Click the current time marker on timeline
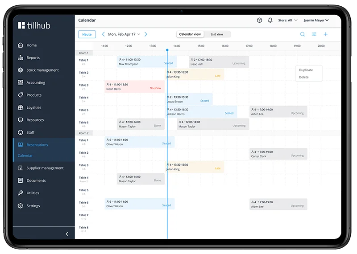357x254 pixels. (x=167, y=50)
